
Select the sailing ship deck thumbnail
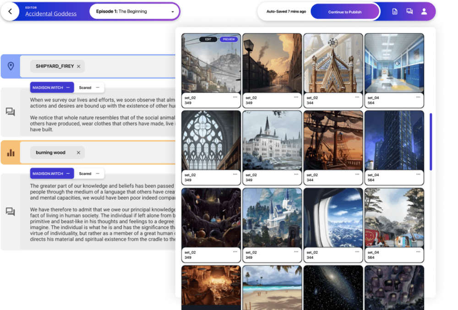333,140
